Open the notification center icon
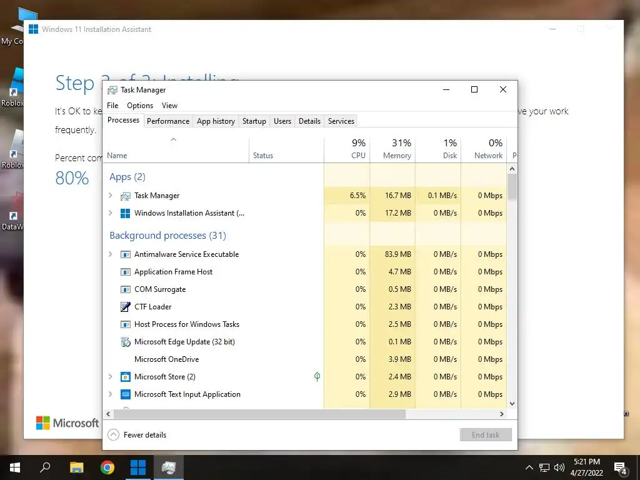 click(x=621, y=467)
